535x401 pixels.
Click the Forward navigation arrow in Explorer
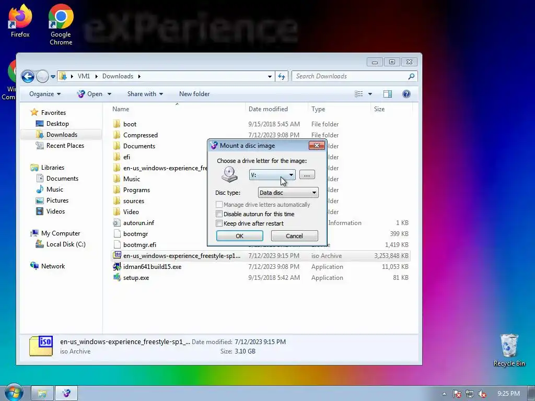(x=42, y=76)
